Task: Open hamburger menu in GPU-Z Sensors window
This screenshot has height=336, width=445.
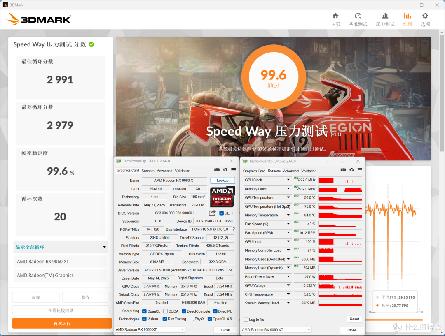Action: (x=360, y=170)
